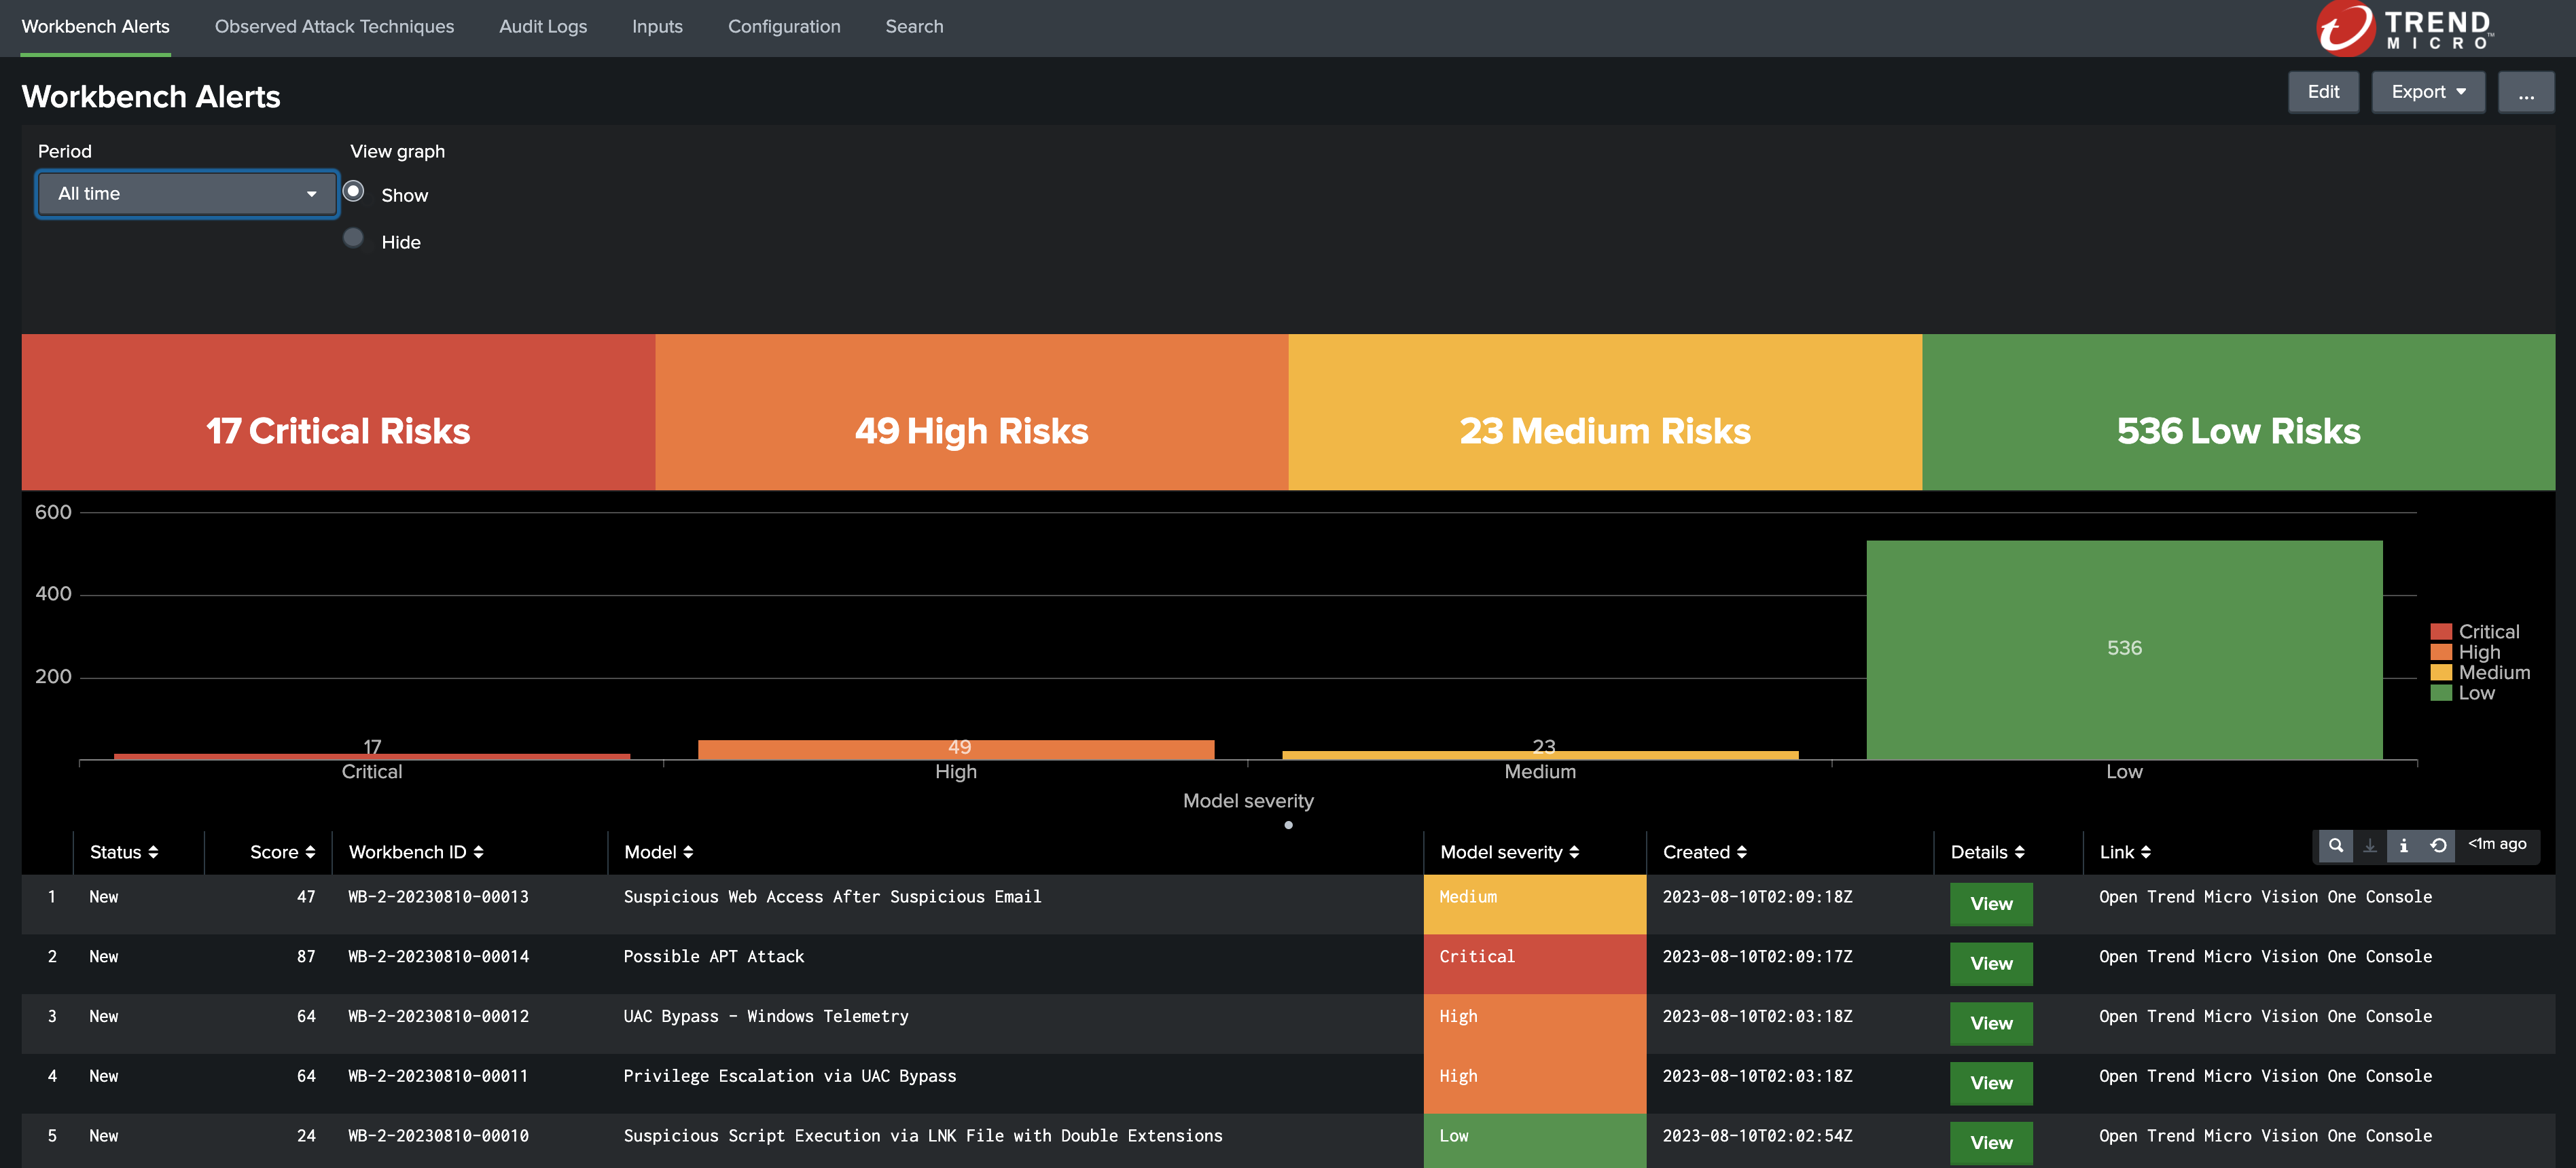
Task: Click the Critical legend color swatch
Action: pyautogui.click(x=2441, y=632)
